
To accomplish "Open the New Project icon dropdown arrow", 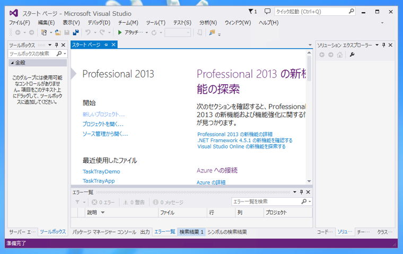I will pos(51,33).
